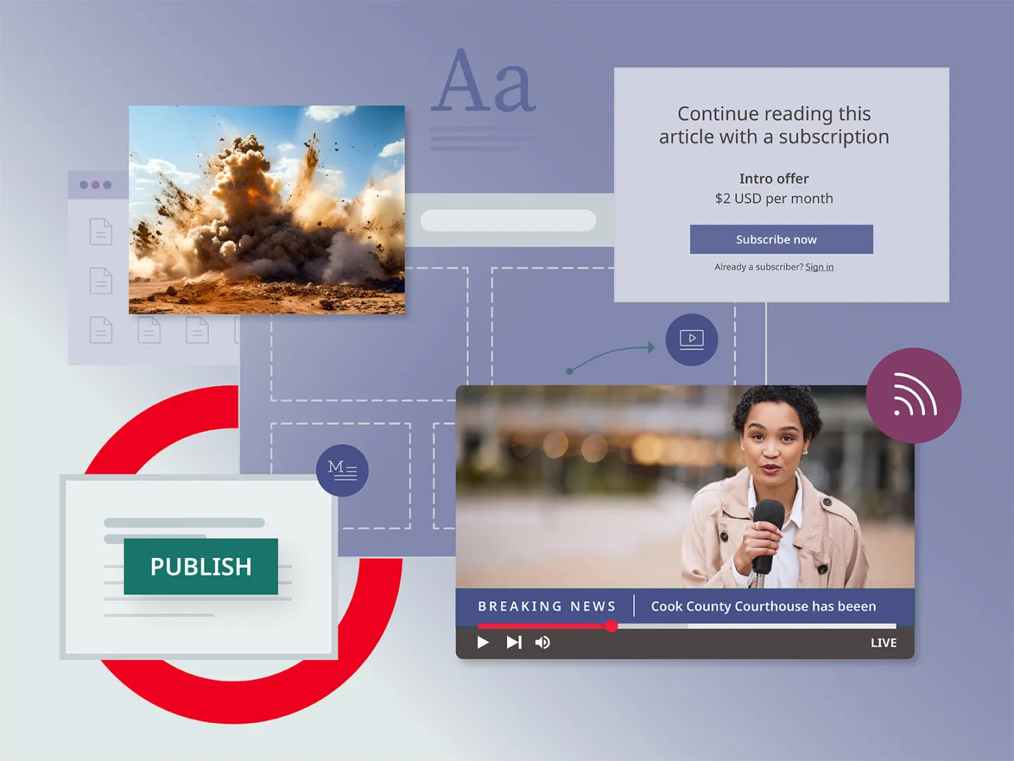Select the purple RSS feed icon
Image resolution: width=1014 pixels, height=761 pixels.
(x=914, y=395)
